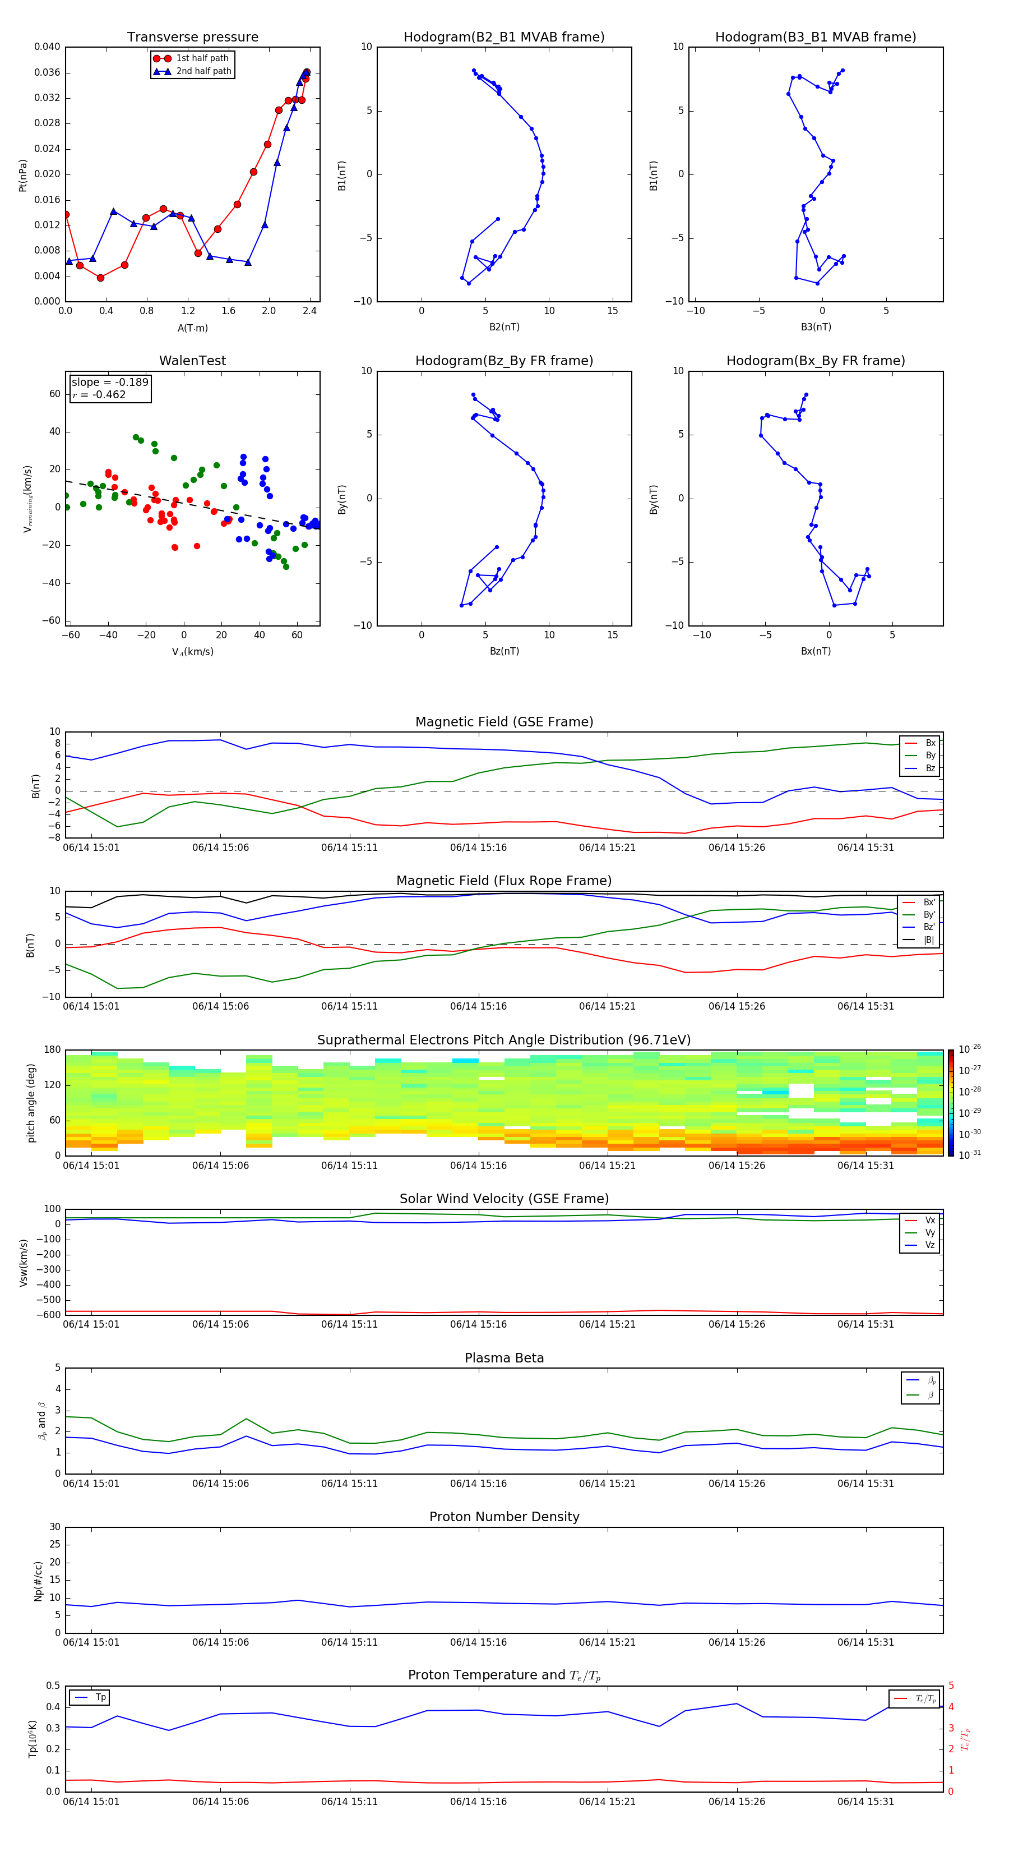Select the Bx' entry in Flux Rope legend
This screenshot has width=1009, height=1851.
pos(919,903)
